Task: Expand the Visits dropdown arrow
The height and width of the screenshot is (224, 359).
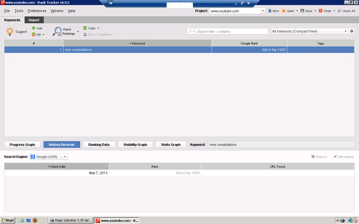Action: 98,28
